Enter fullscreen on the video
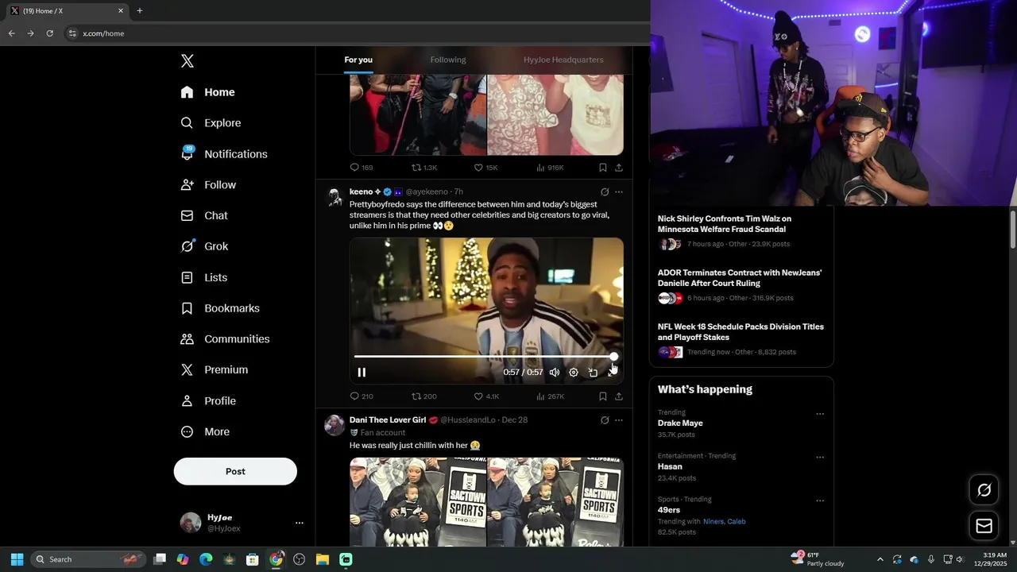This screenshot has width=1017, height=572. pos(612,373)
